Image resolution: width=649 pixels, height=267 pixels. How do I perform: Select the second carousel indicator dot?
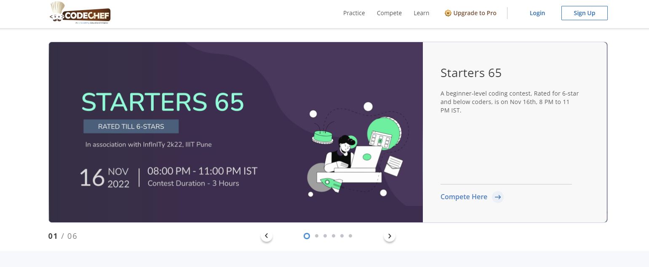[x=317, y=236]
